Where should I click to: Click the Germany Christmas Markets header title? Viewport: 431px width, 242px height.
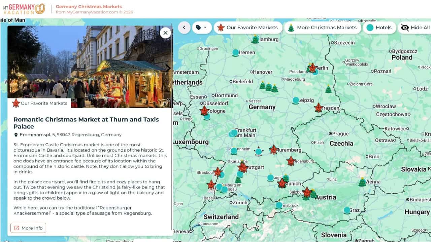89,6
